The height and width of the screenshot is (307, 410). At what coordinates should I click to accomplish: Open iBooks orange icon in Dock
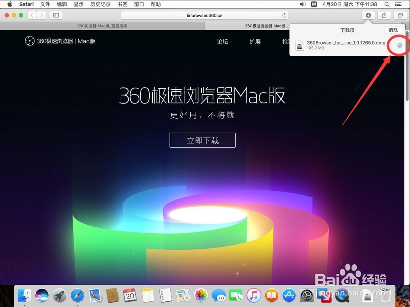click(x=271, y=296)
